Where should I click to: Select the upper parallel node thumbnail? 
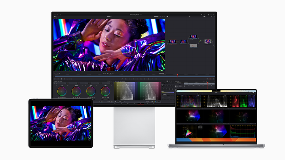tap(194, 37)
